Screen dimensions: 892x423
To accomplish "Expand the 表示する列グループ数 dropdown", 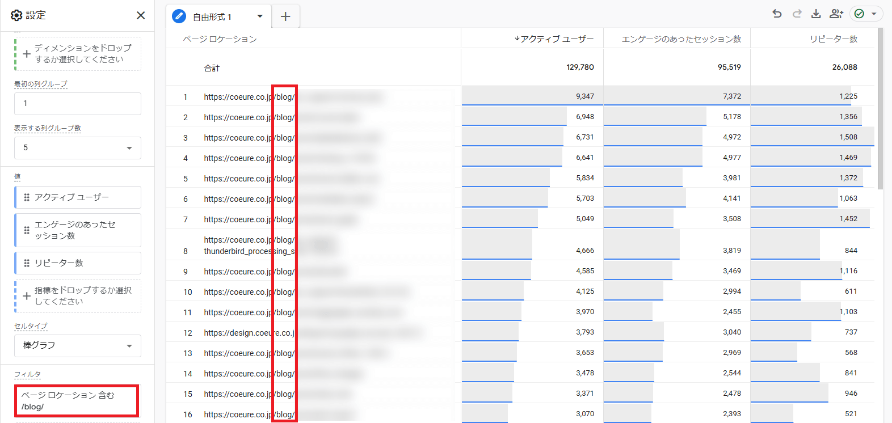I will 78,148.
